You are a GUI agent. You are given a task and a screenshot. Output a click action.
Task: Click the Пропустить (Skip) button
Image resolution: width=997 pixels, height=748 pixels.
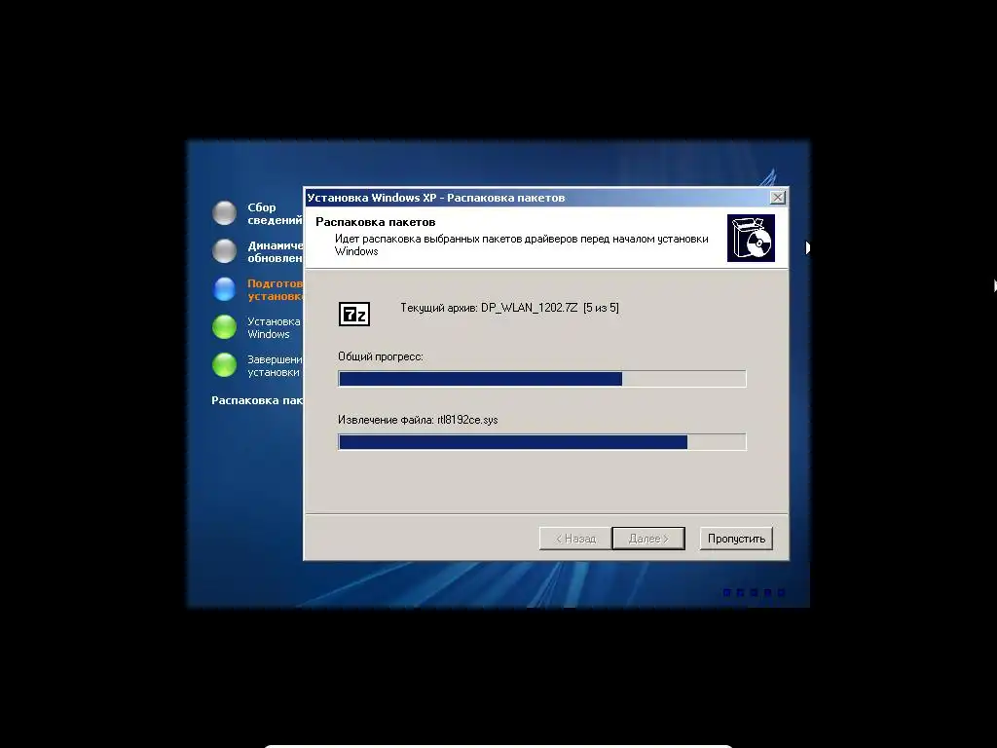[x=736, y=539]
